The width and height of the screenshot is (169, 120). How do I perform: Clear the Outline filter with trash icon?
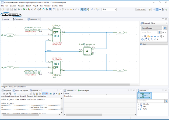[x=166, y=101]
